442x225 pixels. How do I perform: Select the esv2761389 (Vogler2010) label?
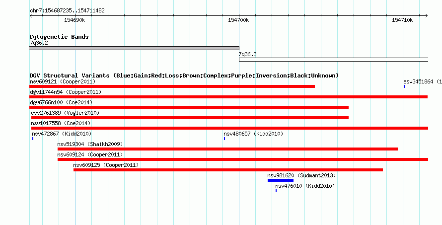point(65,113)
